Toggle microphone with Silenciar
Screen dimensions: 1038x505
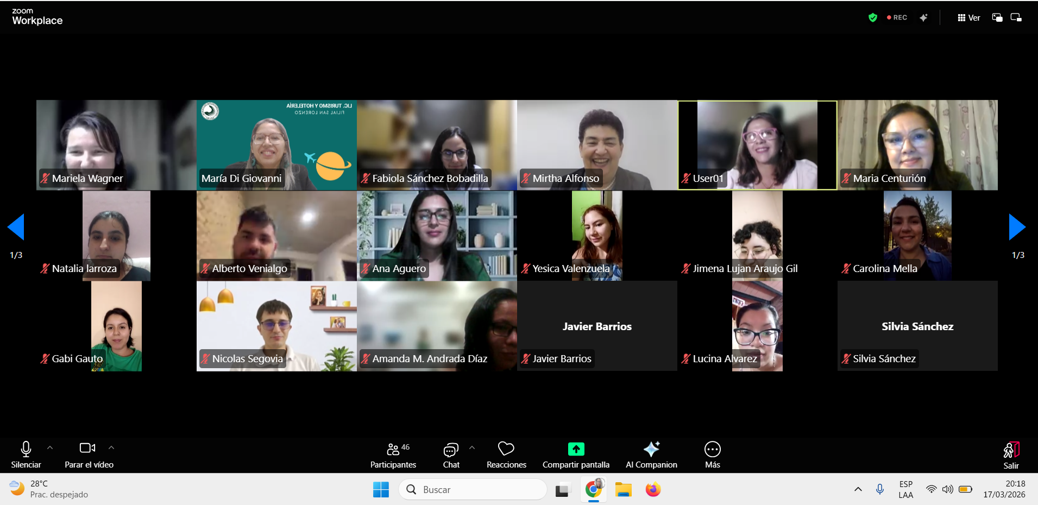pyautogui.click(x=26, y=449)
